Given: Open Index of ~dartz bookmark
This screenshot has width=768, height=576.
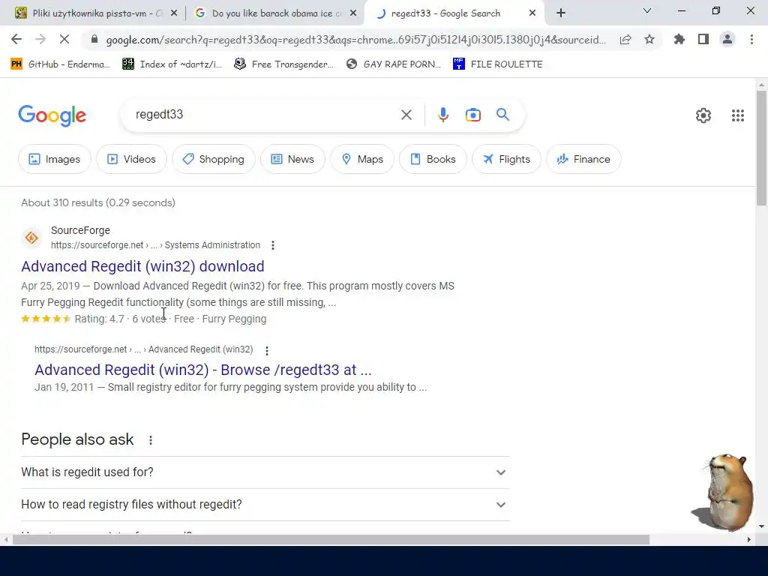Looking at the screenshot, I should [x=172, y=64].
